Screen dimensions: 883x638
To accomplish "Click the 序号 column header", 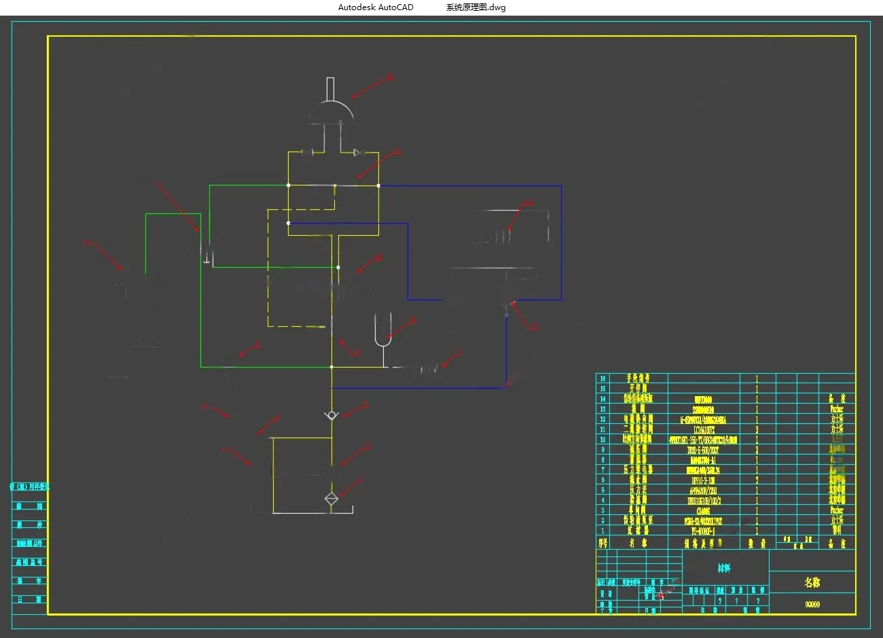I will [x=602, y=543].
